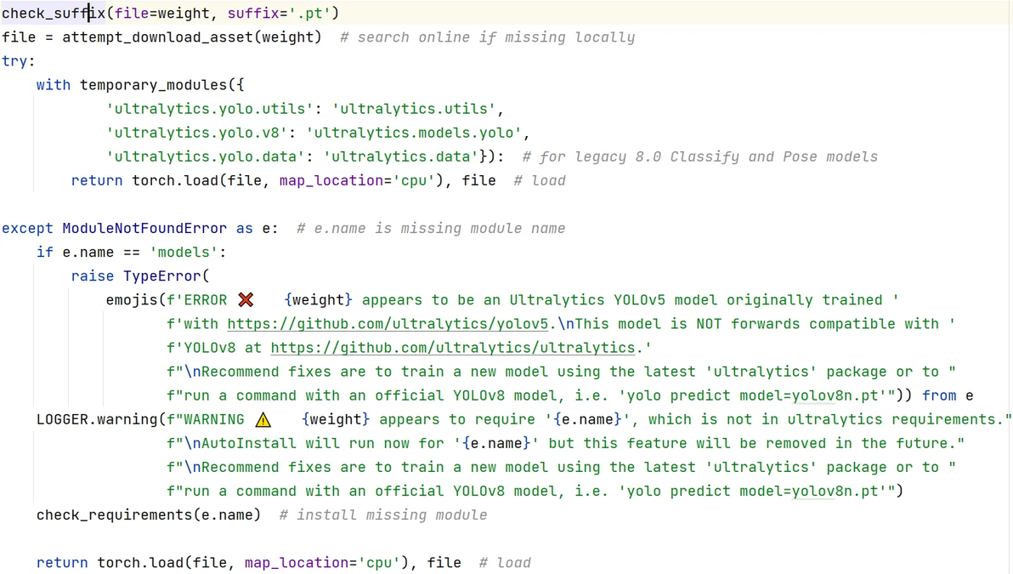Click the check_suffix function call
Screen dimensions: 1013x574
coord(54,14)
